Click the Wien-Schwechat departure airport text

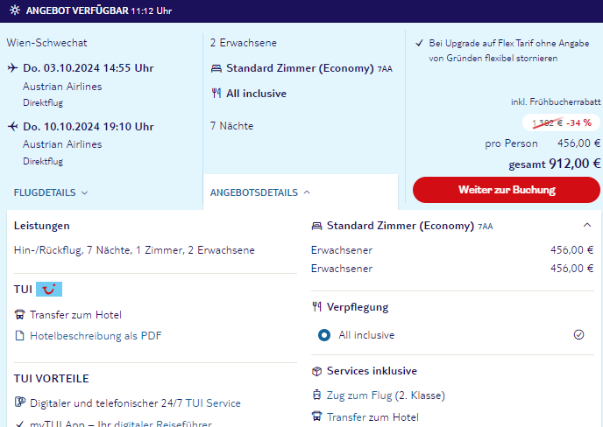click(46, 43)
